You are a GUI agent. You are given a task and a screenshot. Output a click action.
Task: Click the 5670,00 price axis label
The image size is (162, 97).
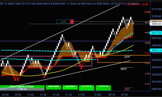click(x=156, y=38)
